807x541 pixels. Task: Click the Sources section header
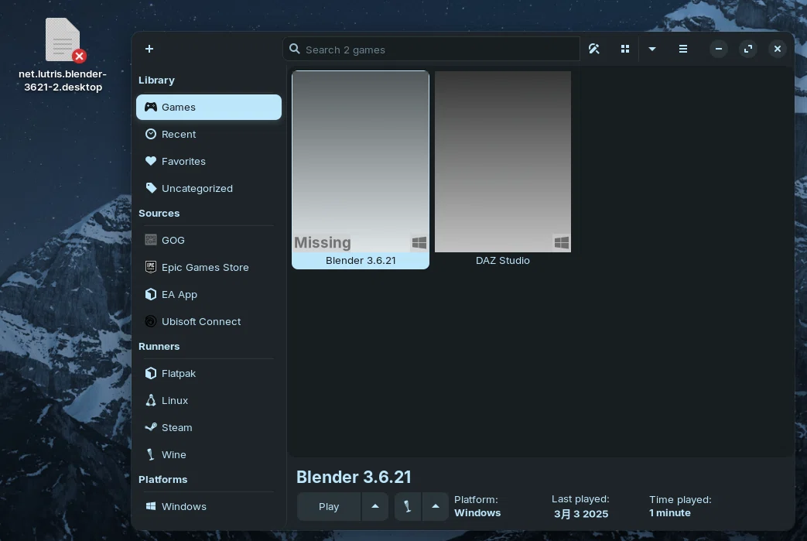(159, 213)
